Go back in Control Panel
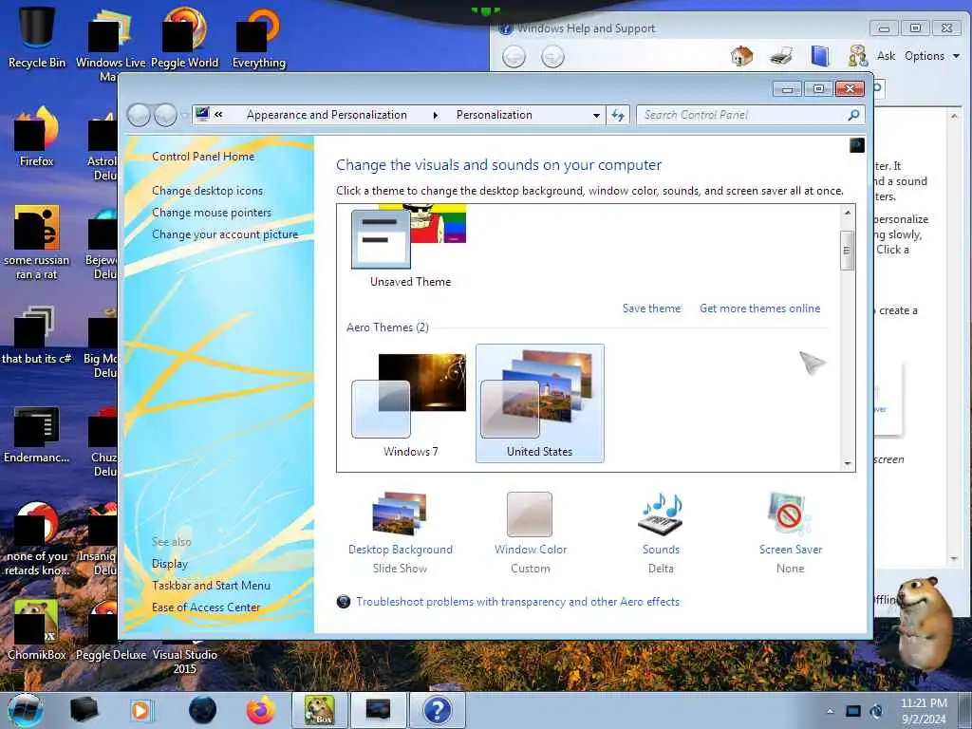972x729 pixels. [x=139, y=115]
